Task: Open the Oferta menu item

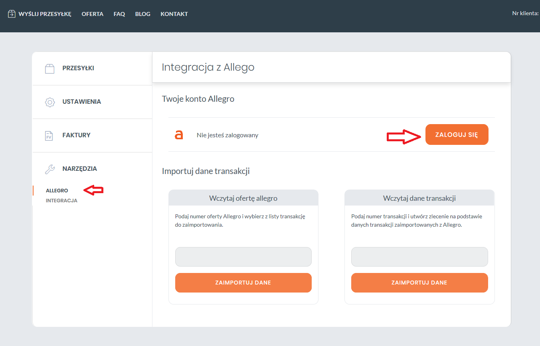Action: tap(93, 14)
